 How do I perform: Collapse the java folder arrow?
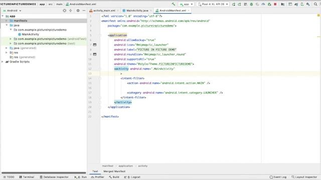coord(7,25)
